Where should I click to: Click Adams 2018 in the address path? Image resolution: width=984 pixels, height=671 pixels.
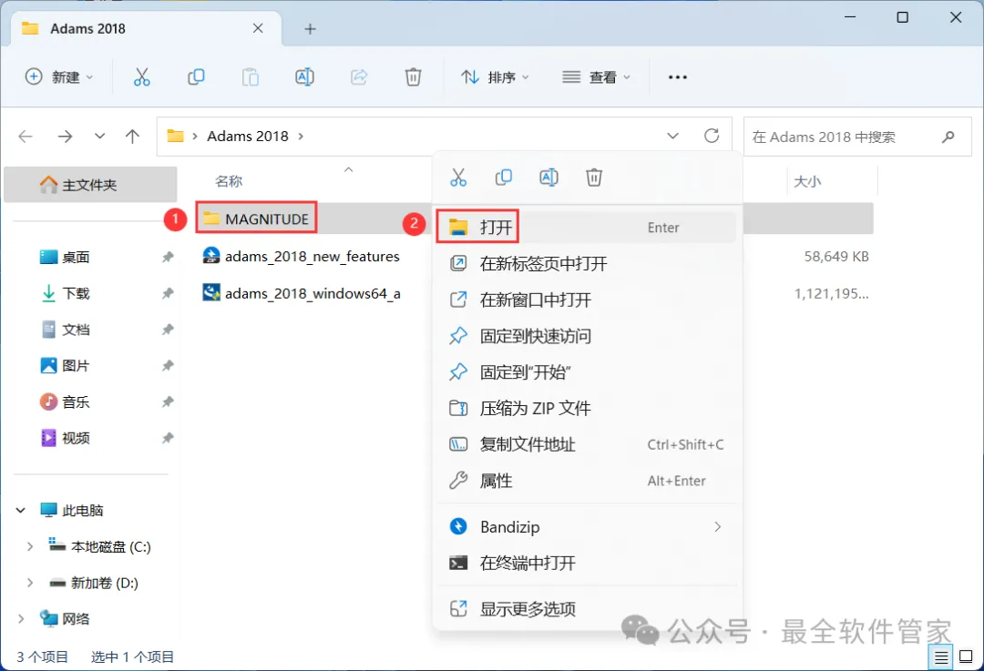[x=248, y=136]
